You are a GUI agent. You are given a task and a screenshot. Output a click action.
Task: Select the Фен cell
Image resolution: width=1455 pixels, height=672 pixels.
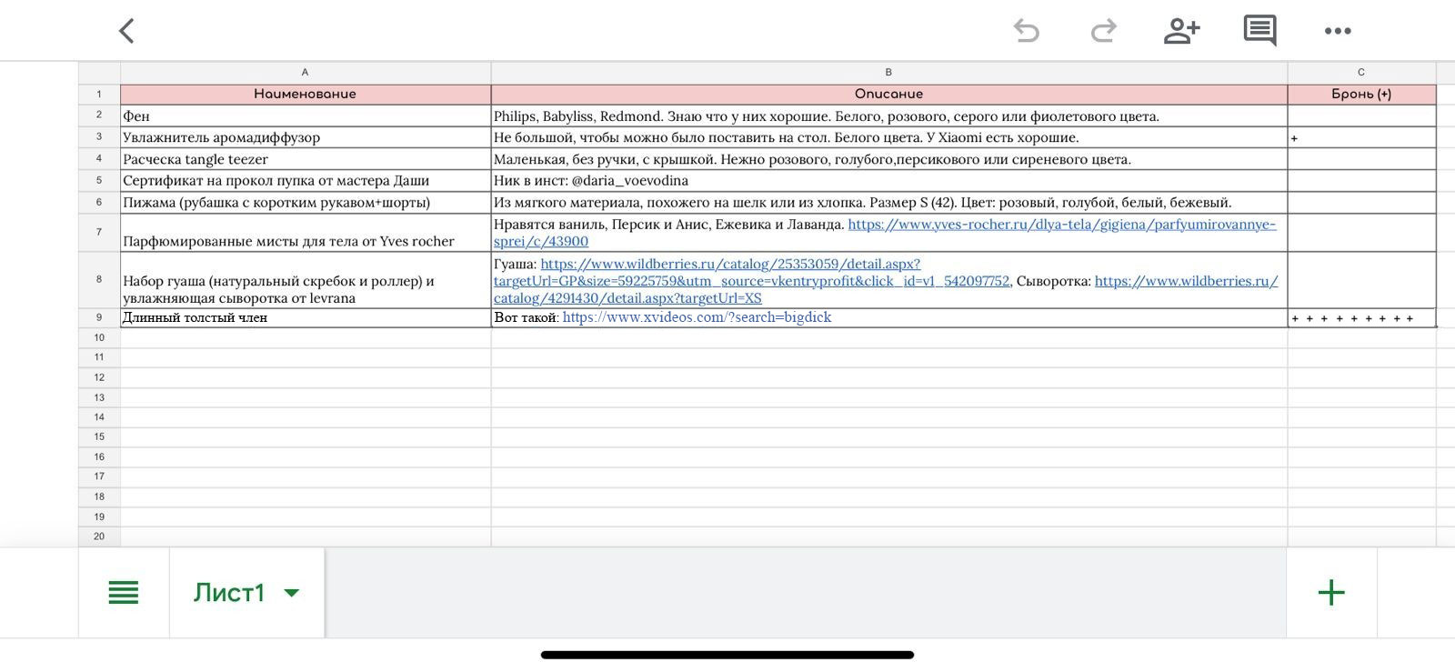pyautogui.click(x=306, y=116)
